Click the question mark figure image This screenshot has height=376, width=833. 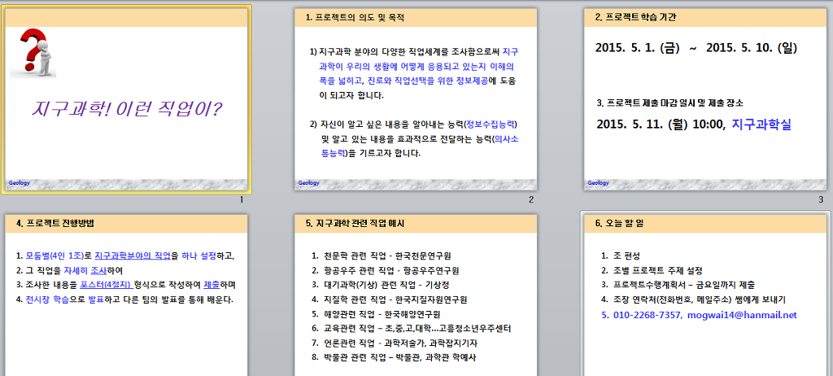tap(34, 54)
